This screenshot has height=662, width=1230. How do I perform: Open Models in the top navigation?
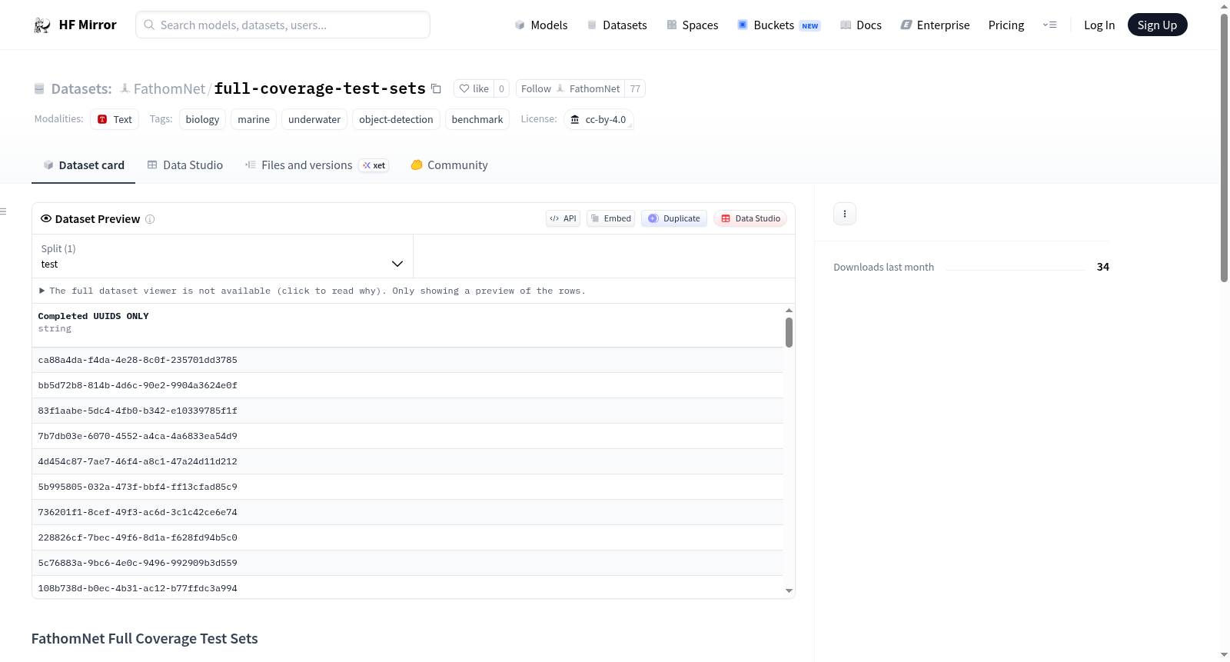541,25
